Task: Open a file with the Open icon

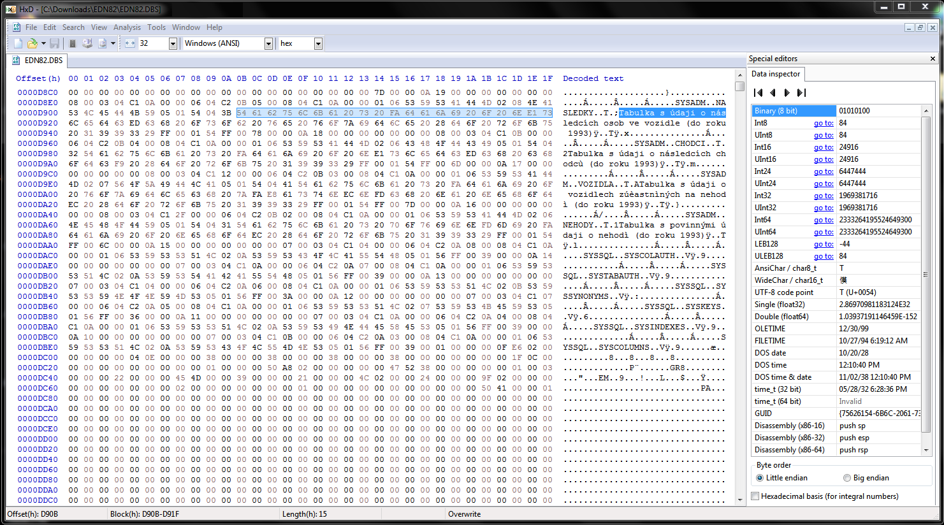Action: pos(32,43)
